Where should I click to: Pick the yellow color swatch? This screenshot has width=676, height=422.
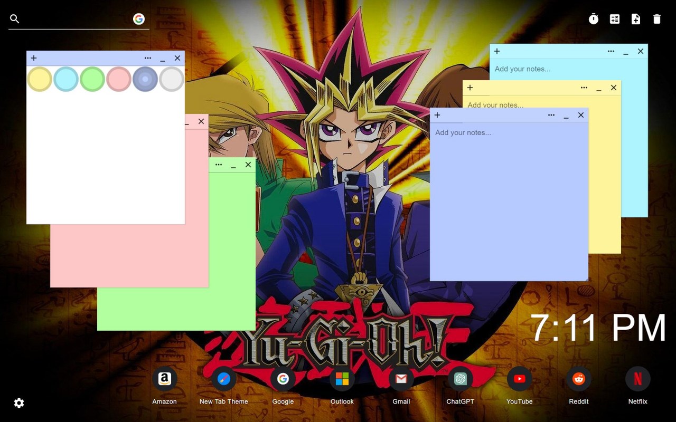(x=40, y=79)
